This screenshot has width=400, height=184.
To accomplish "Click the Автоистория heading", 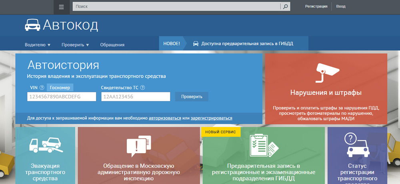I will point(63,66).
